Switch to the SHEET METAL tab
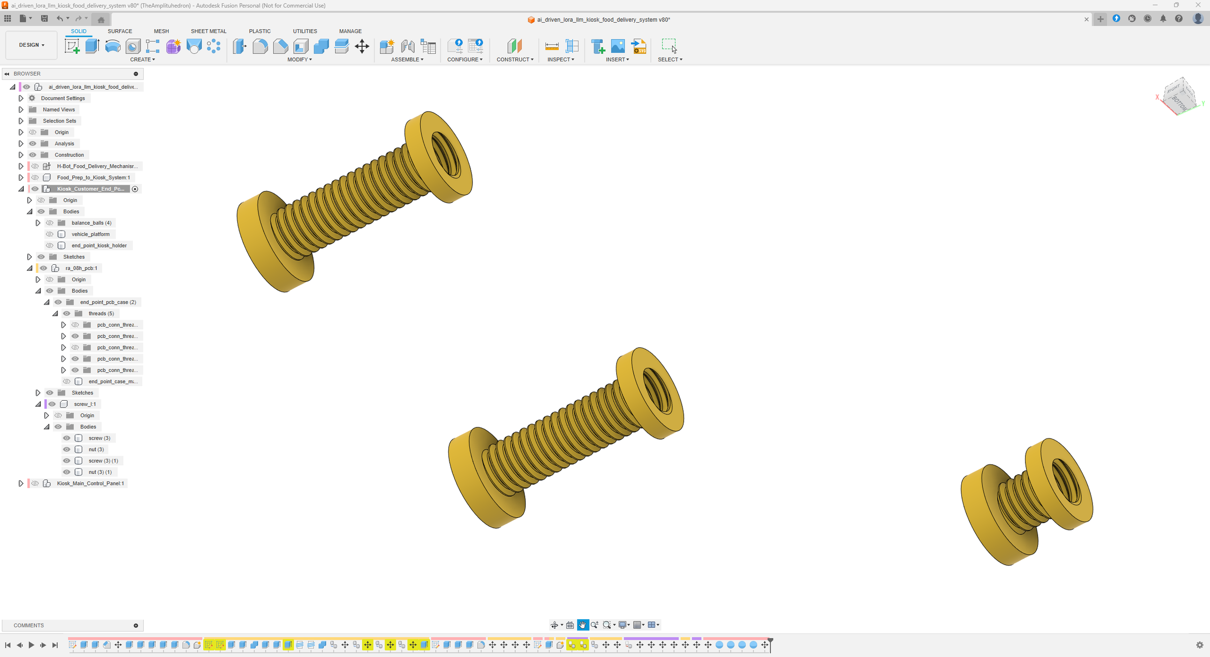1210x657 pixels. pos(208,31)
